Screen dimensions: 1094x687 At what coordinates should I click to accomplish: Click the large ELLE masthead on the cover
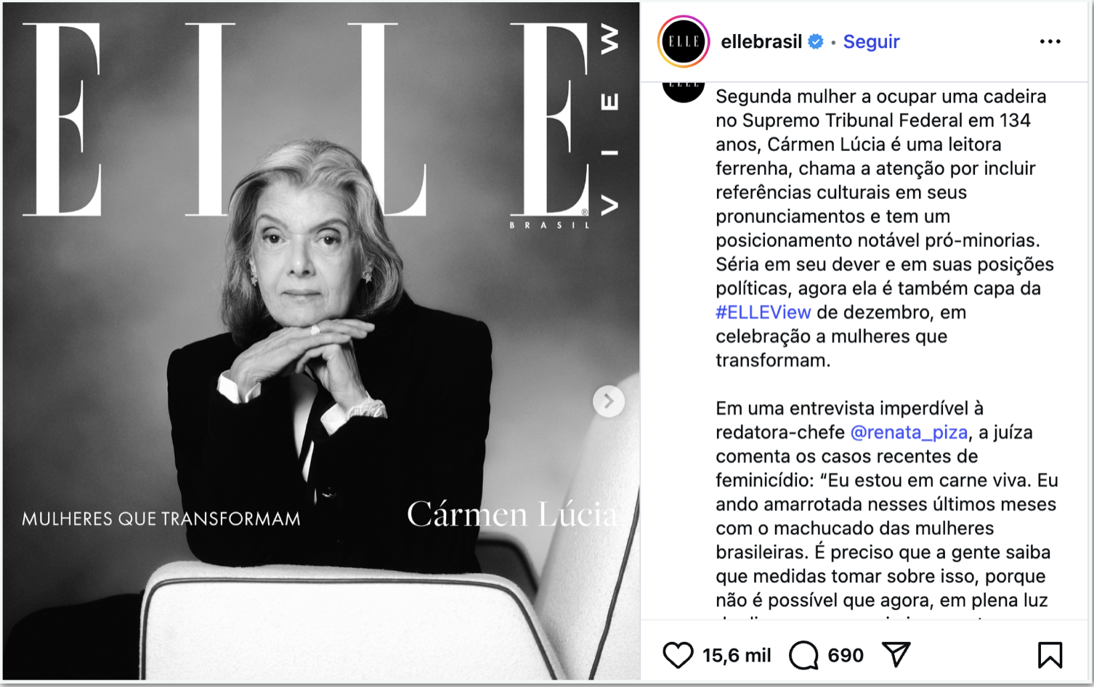(x=305, y=120)
